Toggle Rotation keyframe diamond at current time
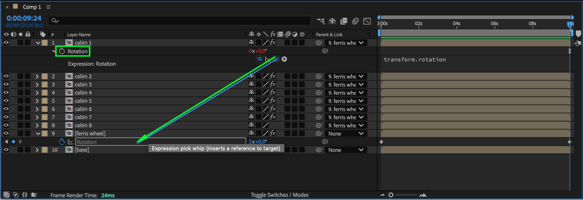 click(13, 142)
